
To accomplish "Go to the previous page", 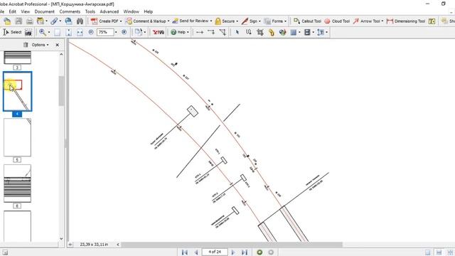I will coord(196,252).
